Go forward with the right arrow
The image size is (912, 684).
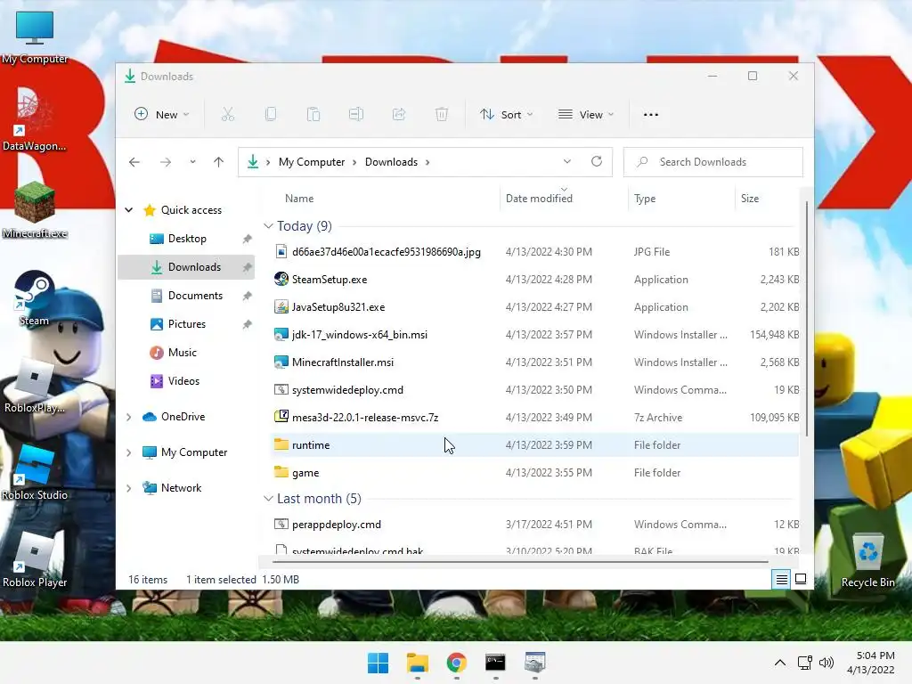tap(166, 162)
